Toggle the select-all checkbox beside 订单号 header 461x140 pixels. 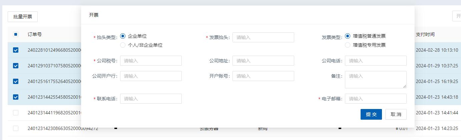click(x=16, y=34)
